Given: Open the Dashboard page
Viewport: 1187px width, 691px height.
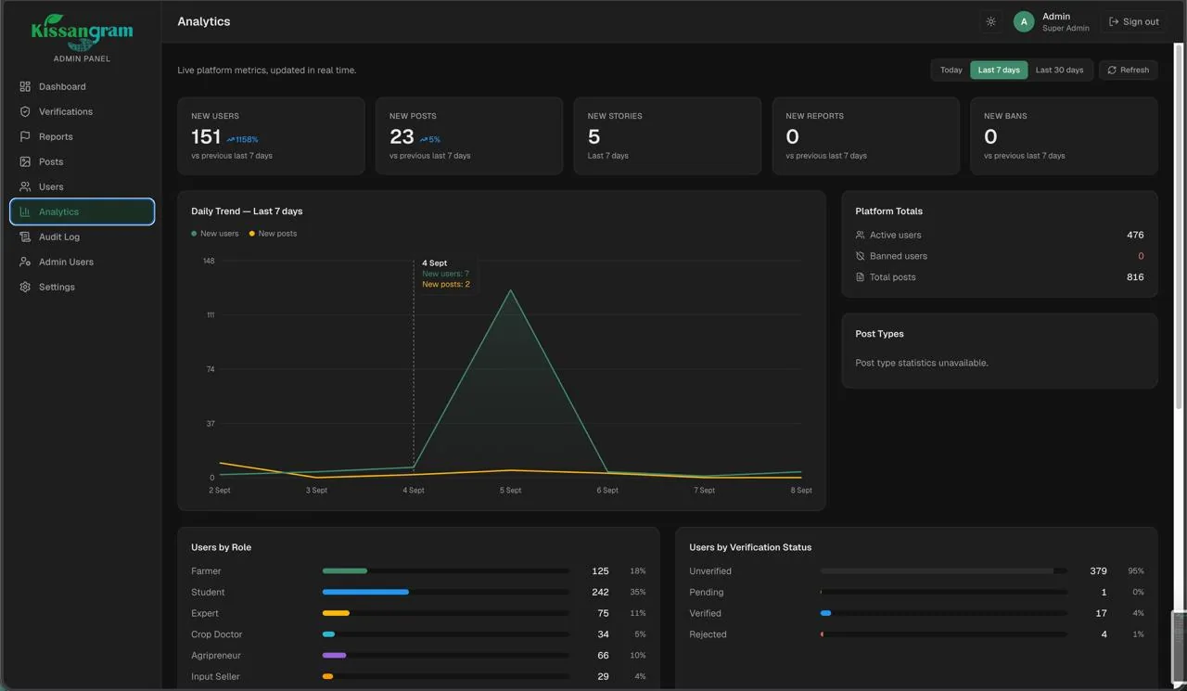Looking at the screenshot, I should coord(82,86).
